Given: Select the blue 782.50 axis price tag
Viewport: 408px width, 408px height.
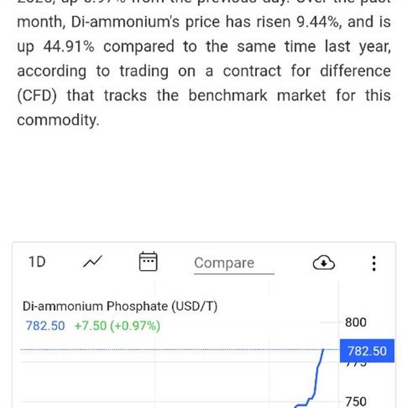Looking at the screenshot, I should 367,351.
